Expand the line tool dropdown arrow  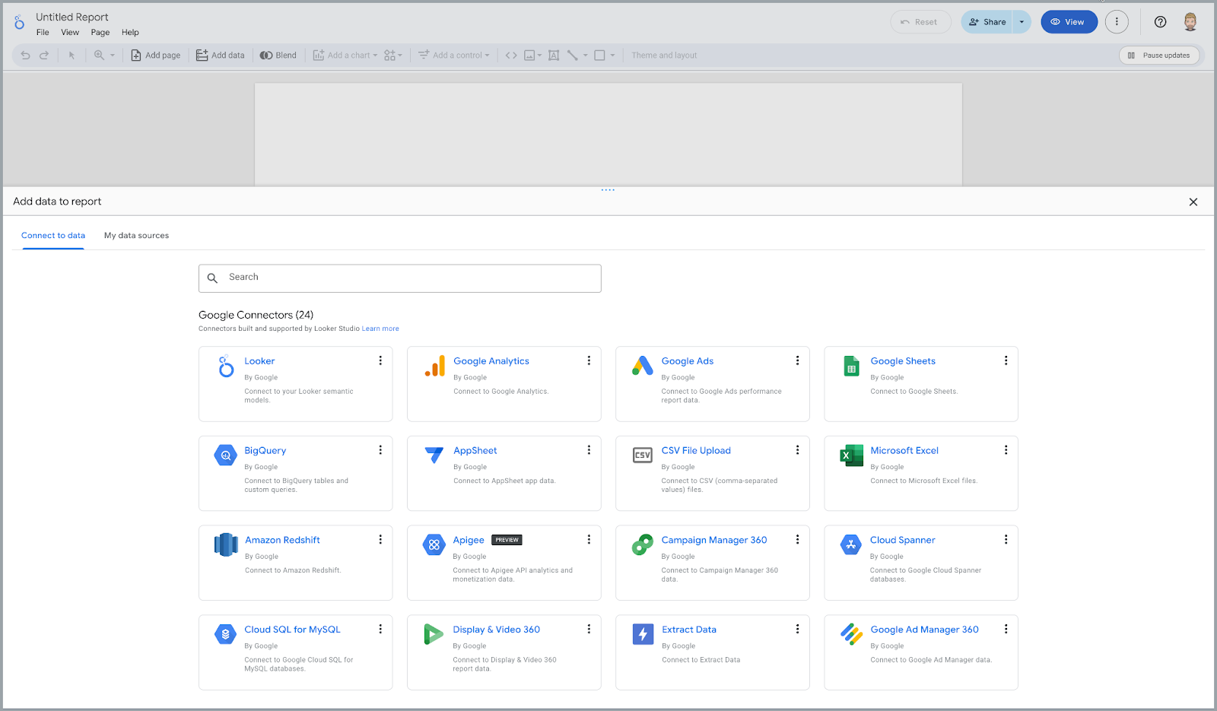click(x=586, y=56)
